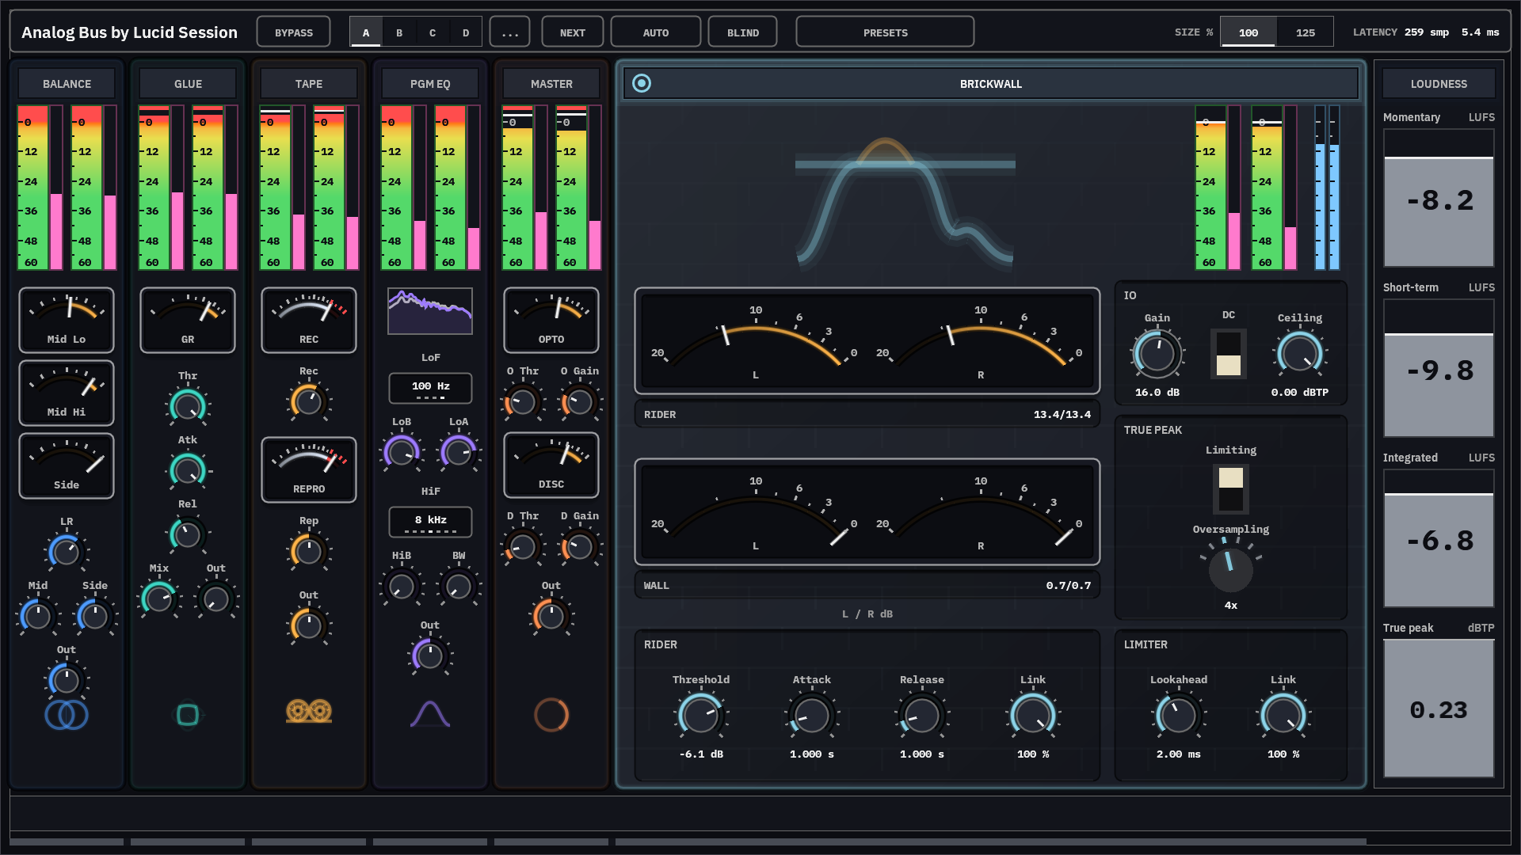Open the LoF 100 Hz frequency selector
1521x855 pixels.
tap(430, 388)
